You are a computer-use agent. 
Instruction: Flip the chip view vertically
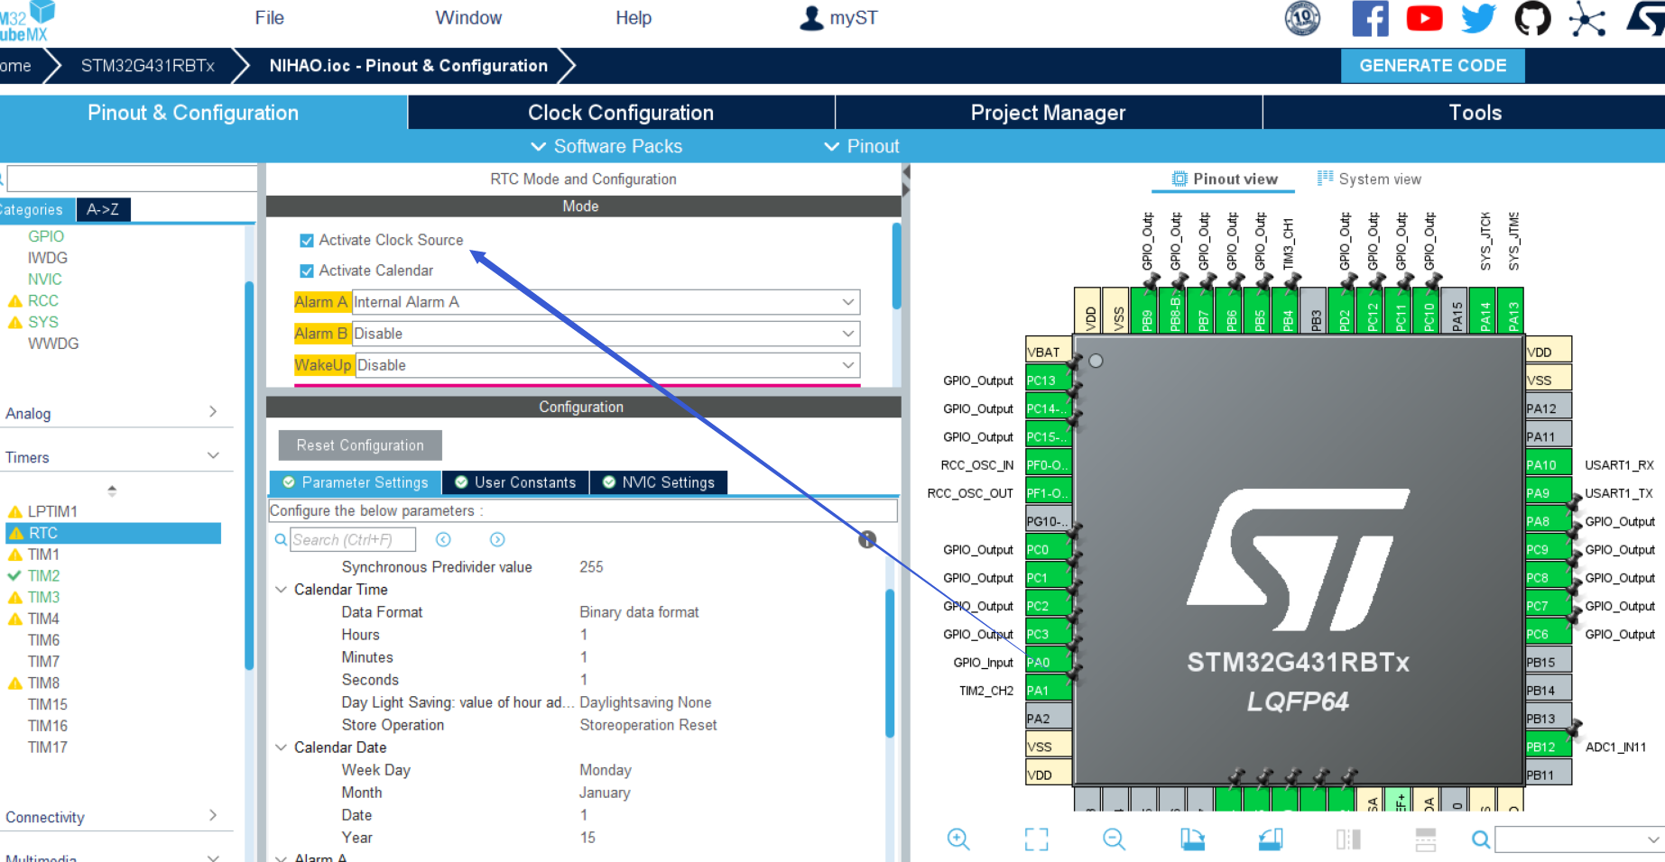coord(1426,839)
